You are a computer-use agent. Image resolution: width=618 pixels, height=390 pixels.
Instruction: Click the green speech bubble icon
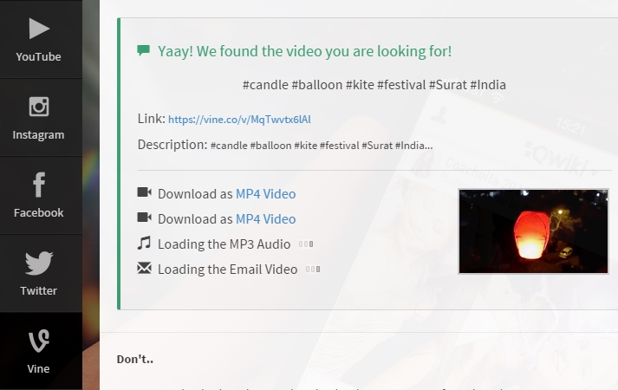pyautogui.click(x=144, y=50)
